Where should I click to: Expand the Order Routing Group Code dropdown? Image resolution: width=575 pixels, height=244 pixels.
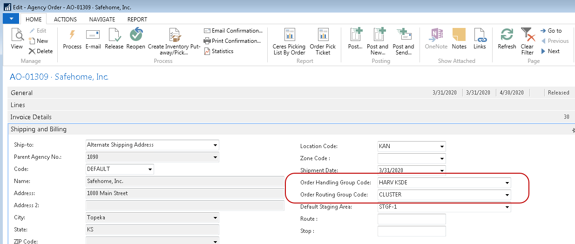507,195
